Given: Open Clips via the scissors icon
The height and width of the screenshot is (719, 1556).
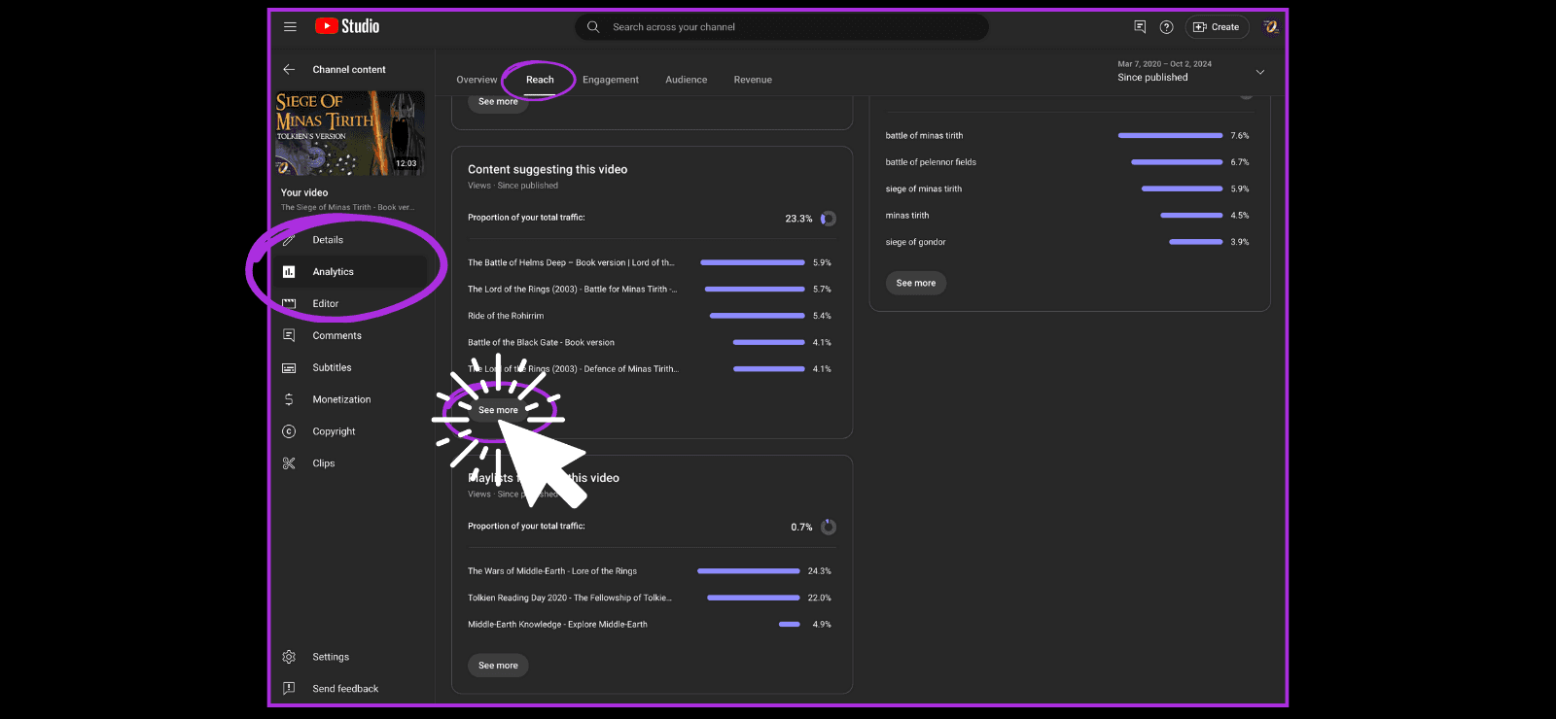Looking at the screenshot, I should point(289,463).
